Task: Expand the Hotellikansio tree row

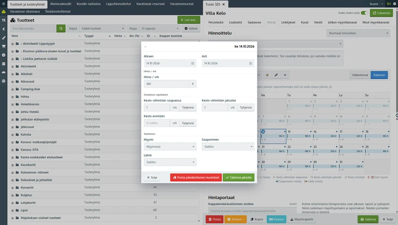Action: click(12, 105)
